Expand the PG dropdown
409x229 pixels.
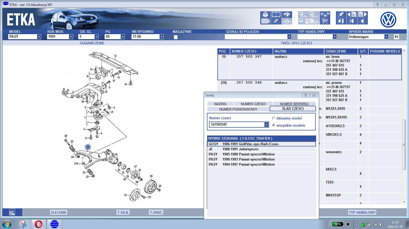tap(123, 37)
